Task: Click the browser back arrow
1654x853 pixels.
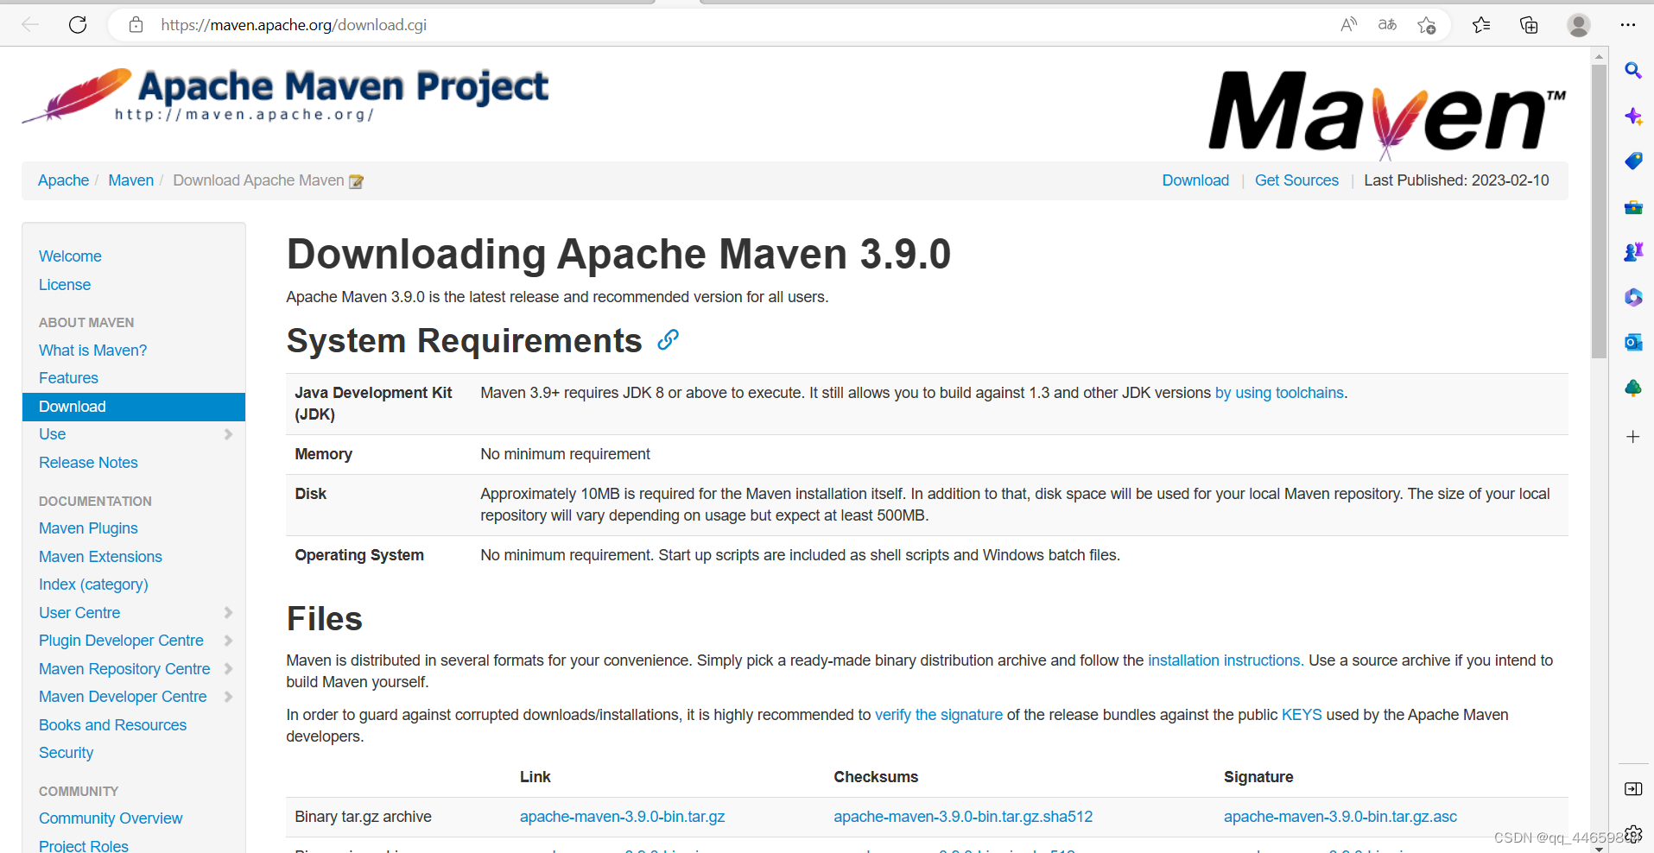Action: (x=30, y=25)
